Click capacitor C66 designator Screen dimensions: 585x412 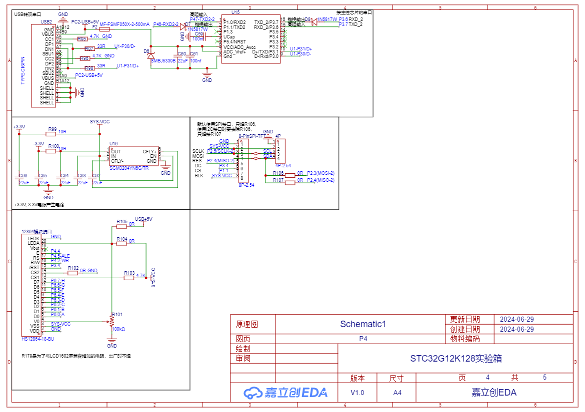click(x=23, y=175)
